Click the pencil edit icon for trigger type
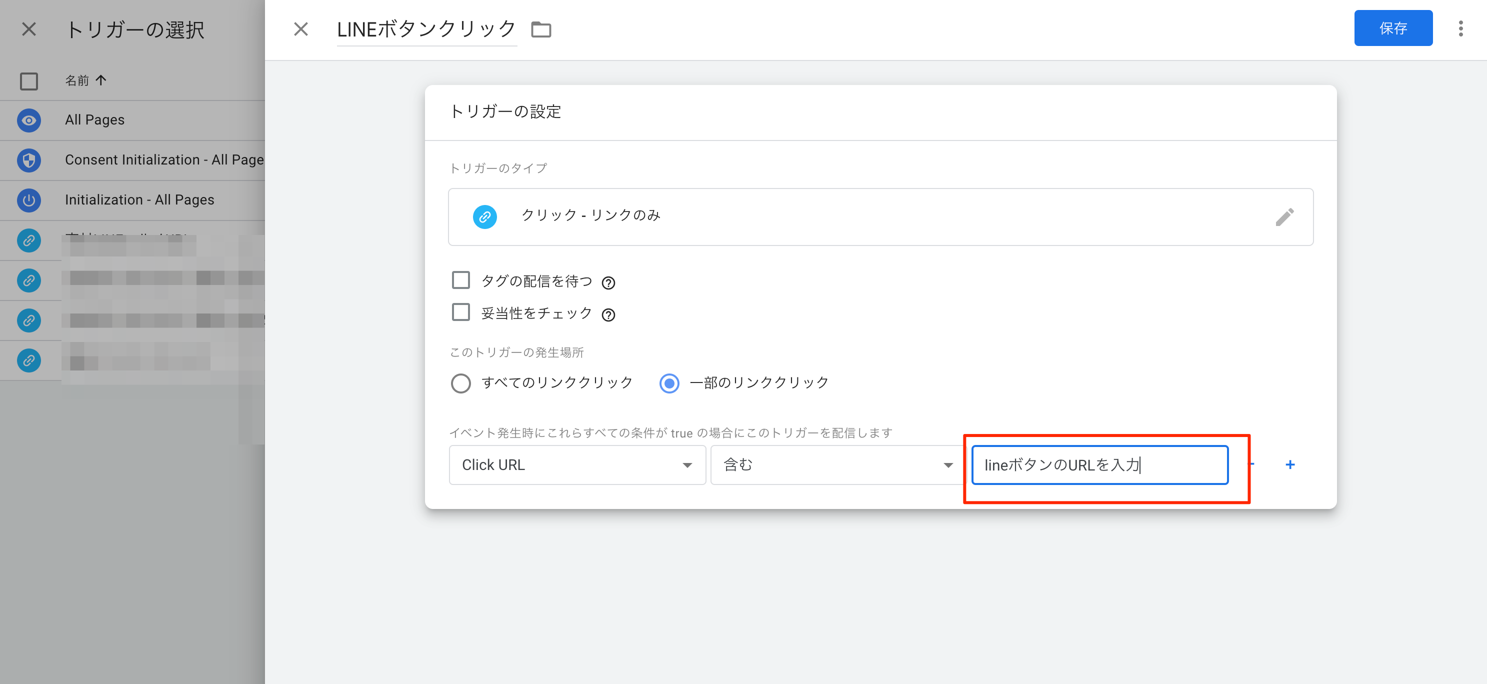Screen dimensions: 1487x684 point(1284,217)
